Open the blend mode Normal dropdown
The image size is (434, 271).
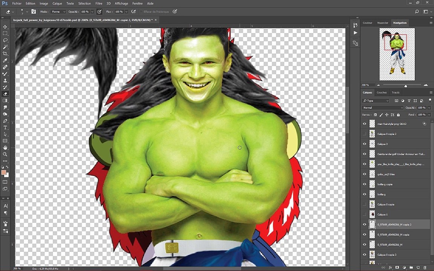[x=382, y=108]
